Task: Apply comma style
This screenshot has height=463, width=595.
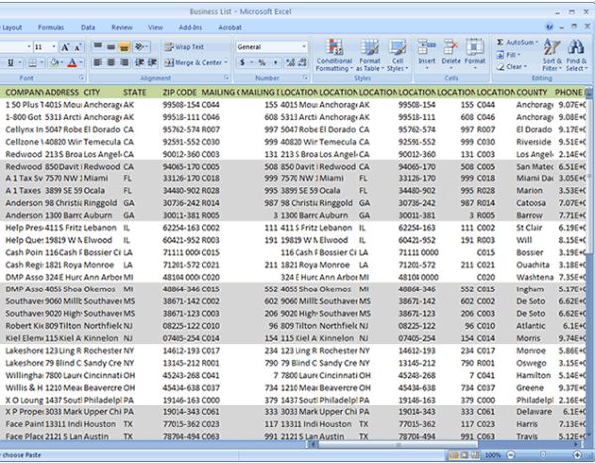Action: coord(275,63)
